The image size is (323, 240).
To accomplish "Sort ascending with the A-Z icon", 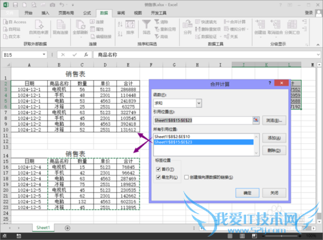I will 120,24.
